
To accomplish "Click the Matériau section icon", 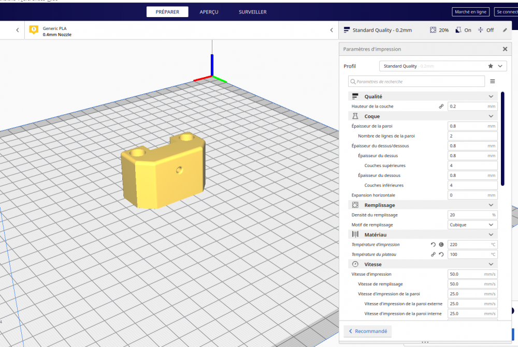I will click(355, 234).
